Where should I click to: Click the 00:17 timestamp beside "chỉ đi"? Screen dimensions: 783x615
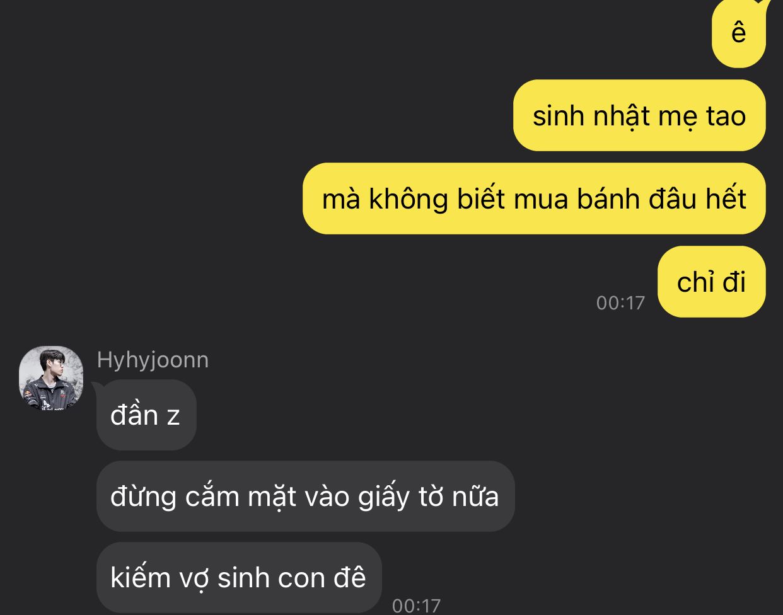pos(620,303)
